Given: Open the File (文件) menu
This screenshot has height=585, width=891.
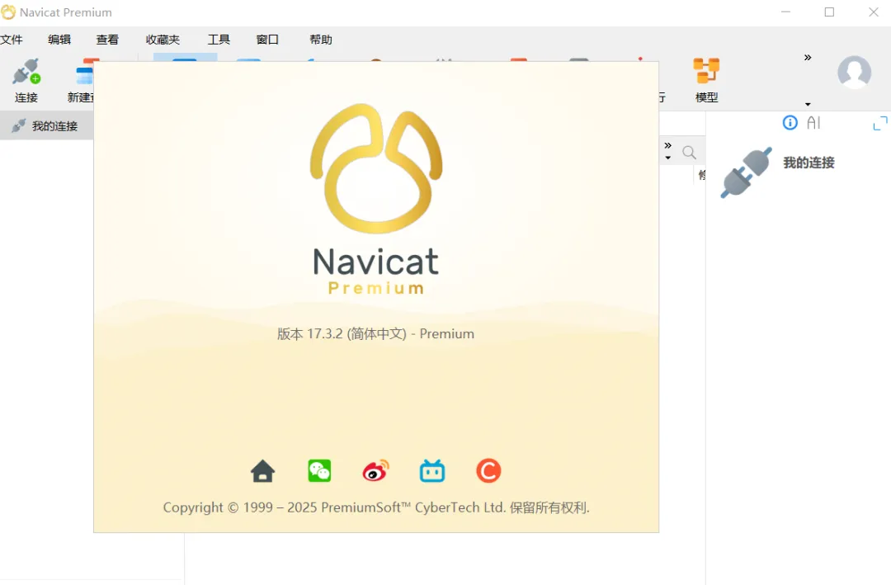Looking at the screenshot, I should coord(12,40).
